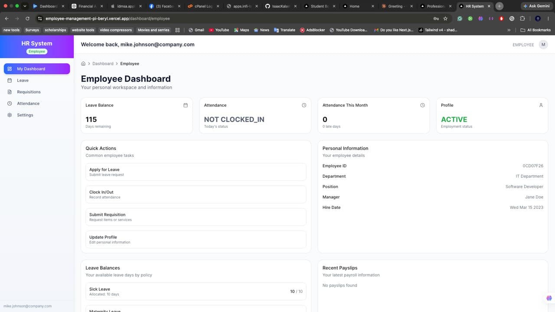This screenshot has height=312, width=555.
Task: Open the AdsBlocker bookmark
Action: 312,30
